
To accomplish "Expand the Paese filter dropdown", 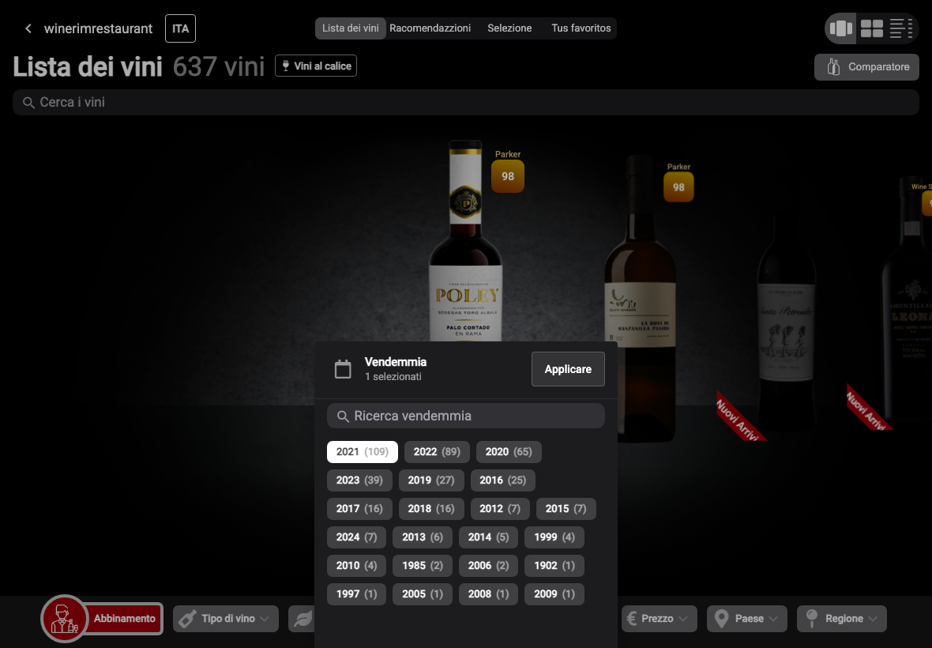I will point(747,619).
